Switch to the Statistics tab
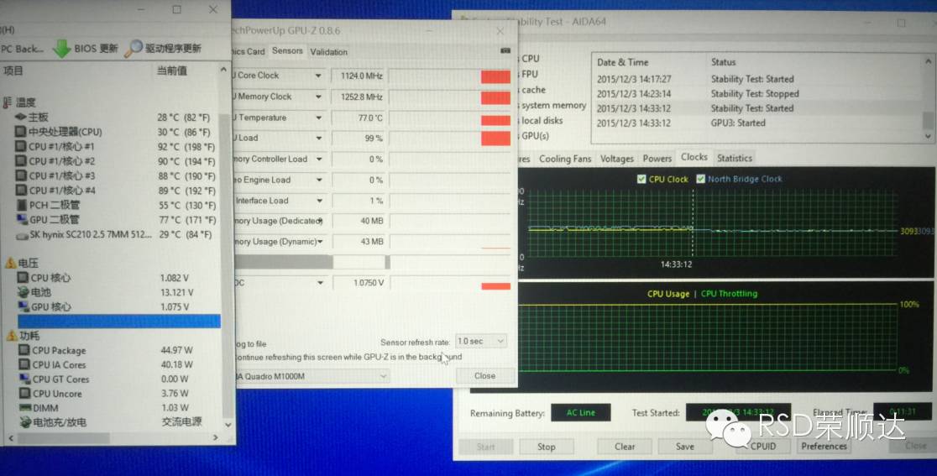937x476 pixels. (x=735, y=159)
